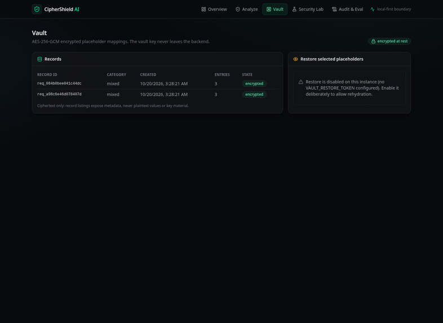Click the CipherShield shield logo icon
Viewport: 443px width, 323px height.
[x=37, y=10]
